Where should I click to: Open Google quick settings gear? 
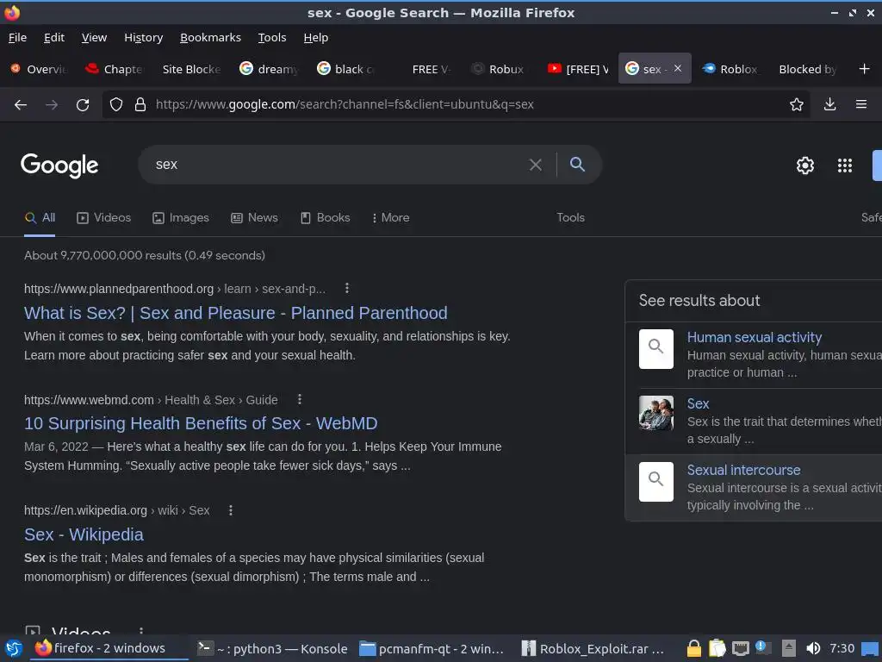click(805, 165)
